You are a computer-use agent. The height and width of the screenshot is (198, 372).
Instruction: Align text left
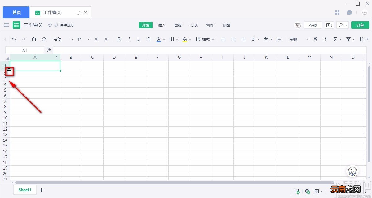[224, 39]
